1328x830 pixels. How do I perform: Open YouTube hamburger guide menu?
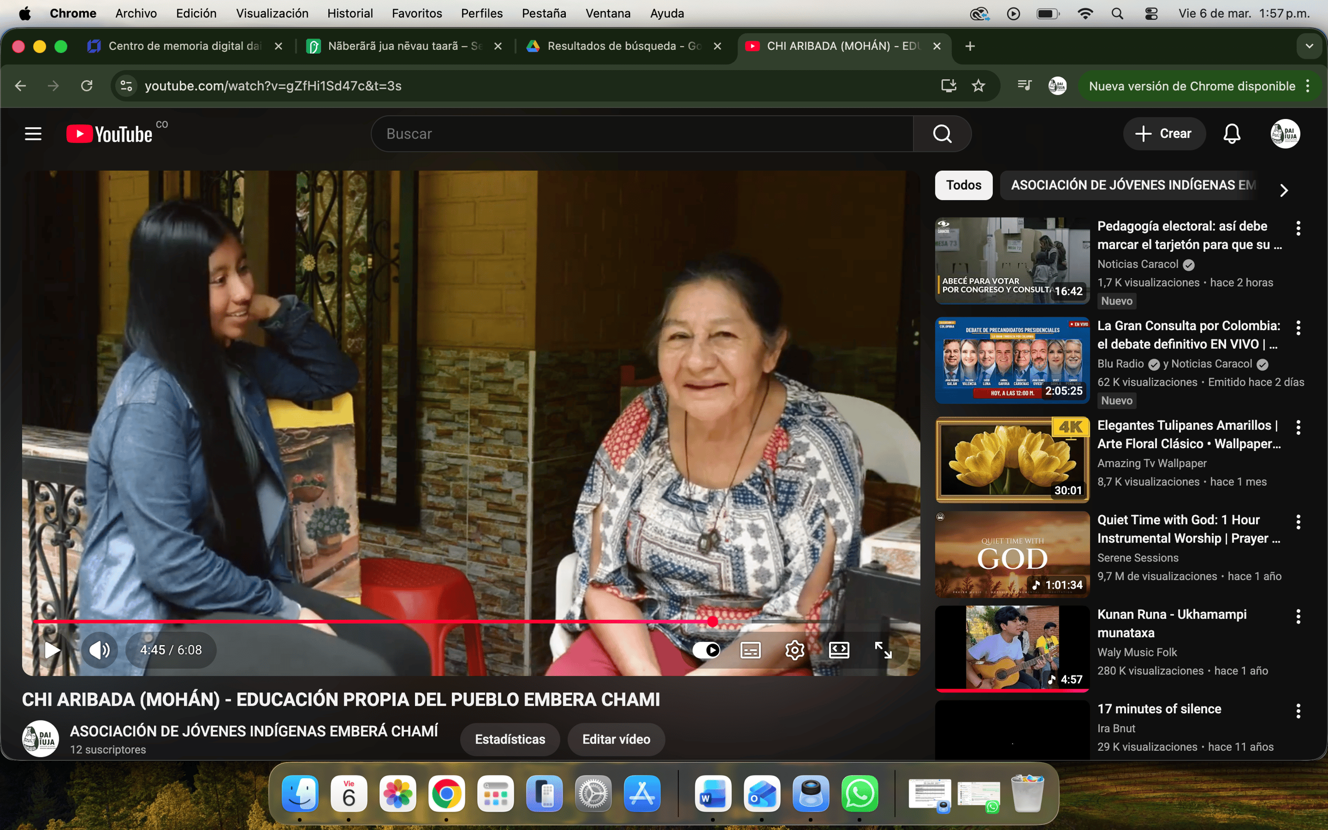click(x=33, y=133)
